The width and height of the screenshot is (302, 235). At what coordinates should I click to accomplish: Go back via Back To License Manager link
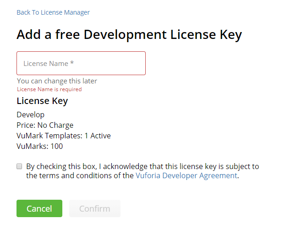53,12
